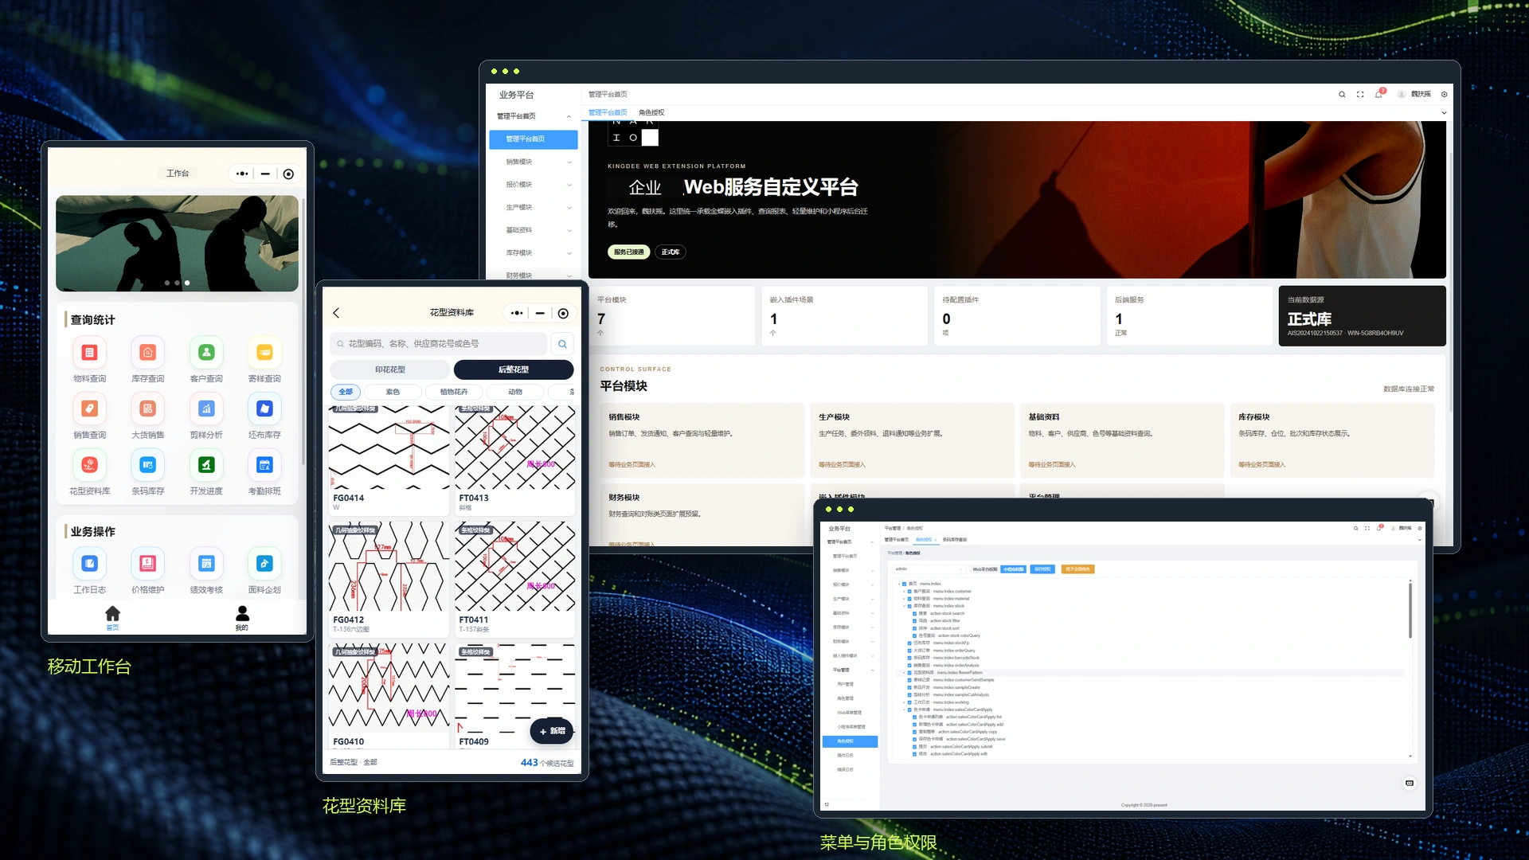Open 库存查询 icon in mobile workbench
The image size is (1529, 860).
[147, 352]
